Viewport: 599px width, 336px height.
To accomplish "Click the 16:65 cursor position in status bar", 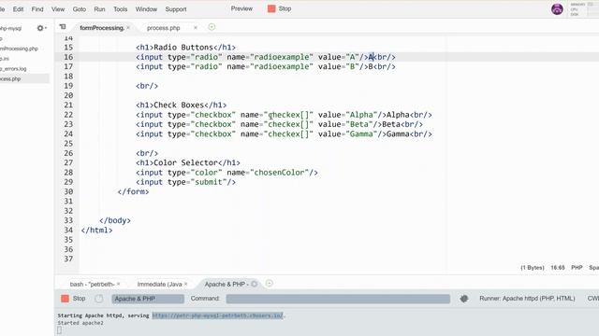I will click(558, 268).
